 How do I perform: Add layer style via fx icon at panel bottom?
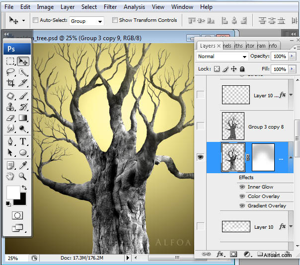[220, 254]
